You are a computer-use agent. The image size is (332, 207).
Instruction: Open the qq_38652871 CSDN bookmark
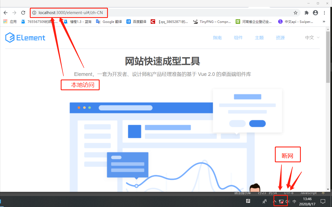coord(169,22)
